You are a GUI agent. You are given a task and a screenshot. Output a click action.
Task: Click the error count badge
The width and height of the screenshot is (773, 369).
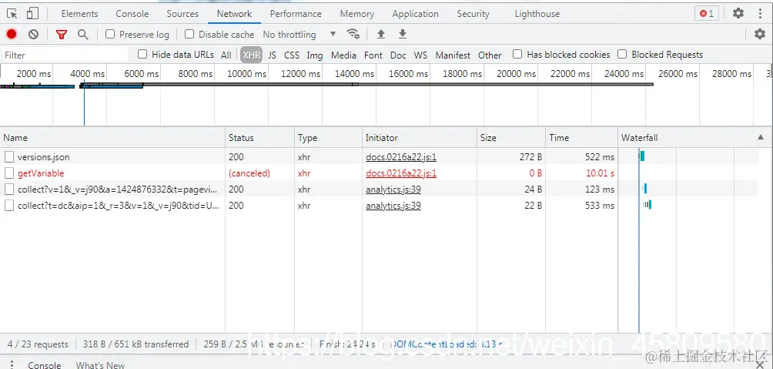point(707,14)
